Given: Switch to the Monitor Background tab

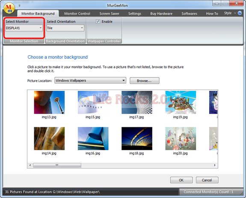Looking at the screenshot, I should tap(38, 14).
